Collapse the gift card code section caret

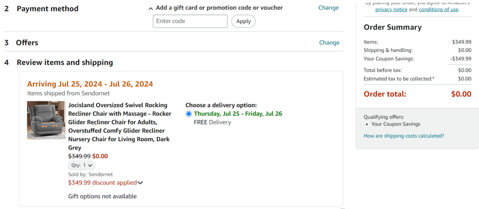[151, 8]
